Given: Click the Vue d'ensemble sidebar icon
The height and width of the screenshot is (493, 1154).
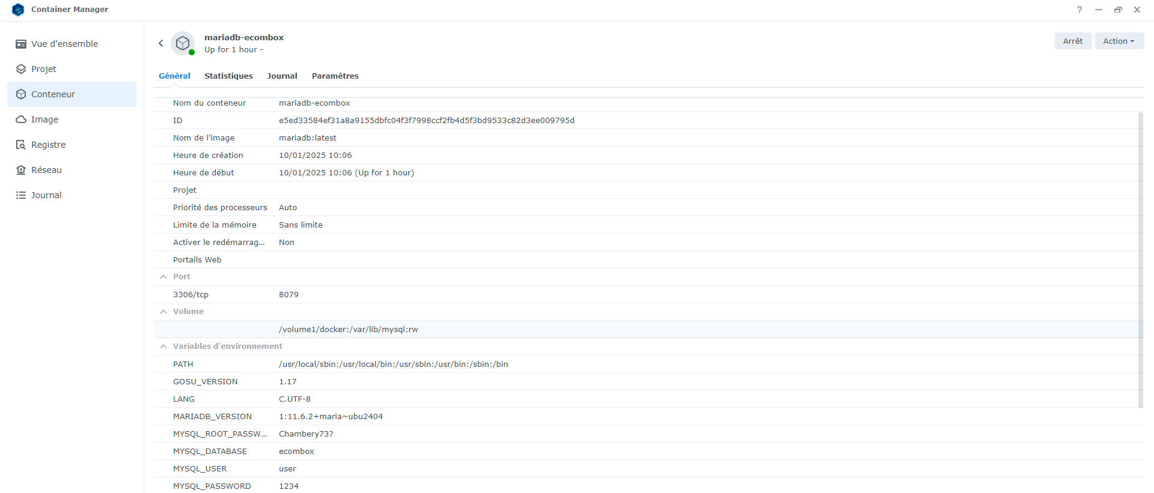Looking at the screenshot, I should pyautogui.click(x=21, y=44).
